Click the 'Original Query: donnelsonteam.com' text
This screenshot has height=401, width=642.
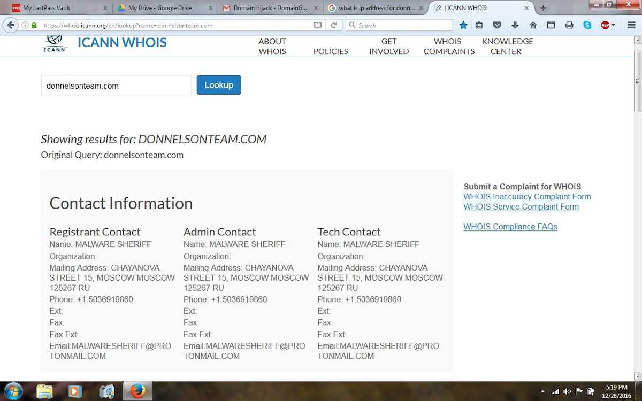(x=112, y=155)
